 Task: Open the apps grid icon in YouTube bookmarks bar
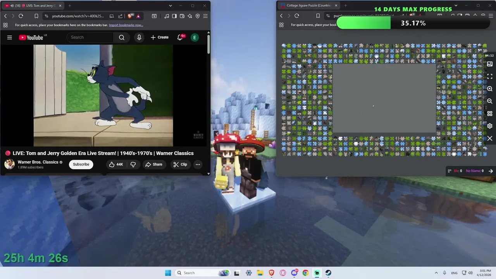pyautogui.click(x=5, y=25)
